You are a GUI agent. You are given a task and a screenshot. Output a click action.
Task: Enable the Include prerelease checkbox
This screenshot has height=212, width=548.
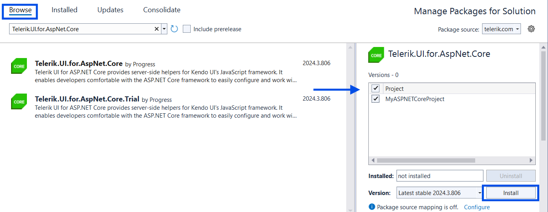point(187,29)
